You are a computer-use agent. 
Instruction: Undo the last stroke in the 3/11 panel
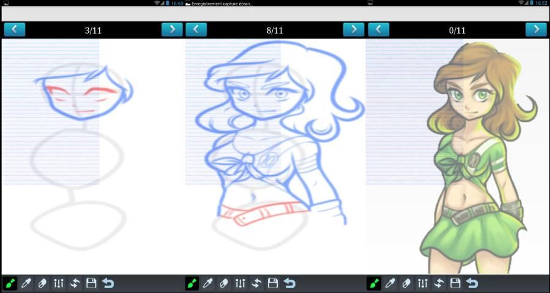tap(108, 283)
